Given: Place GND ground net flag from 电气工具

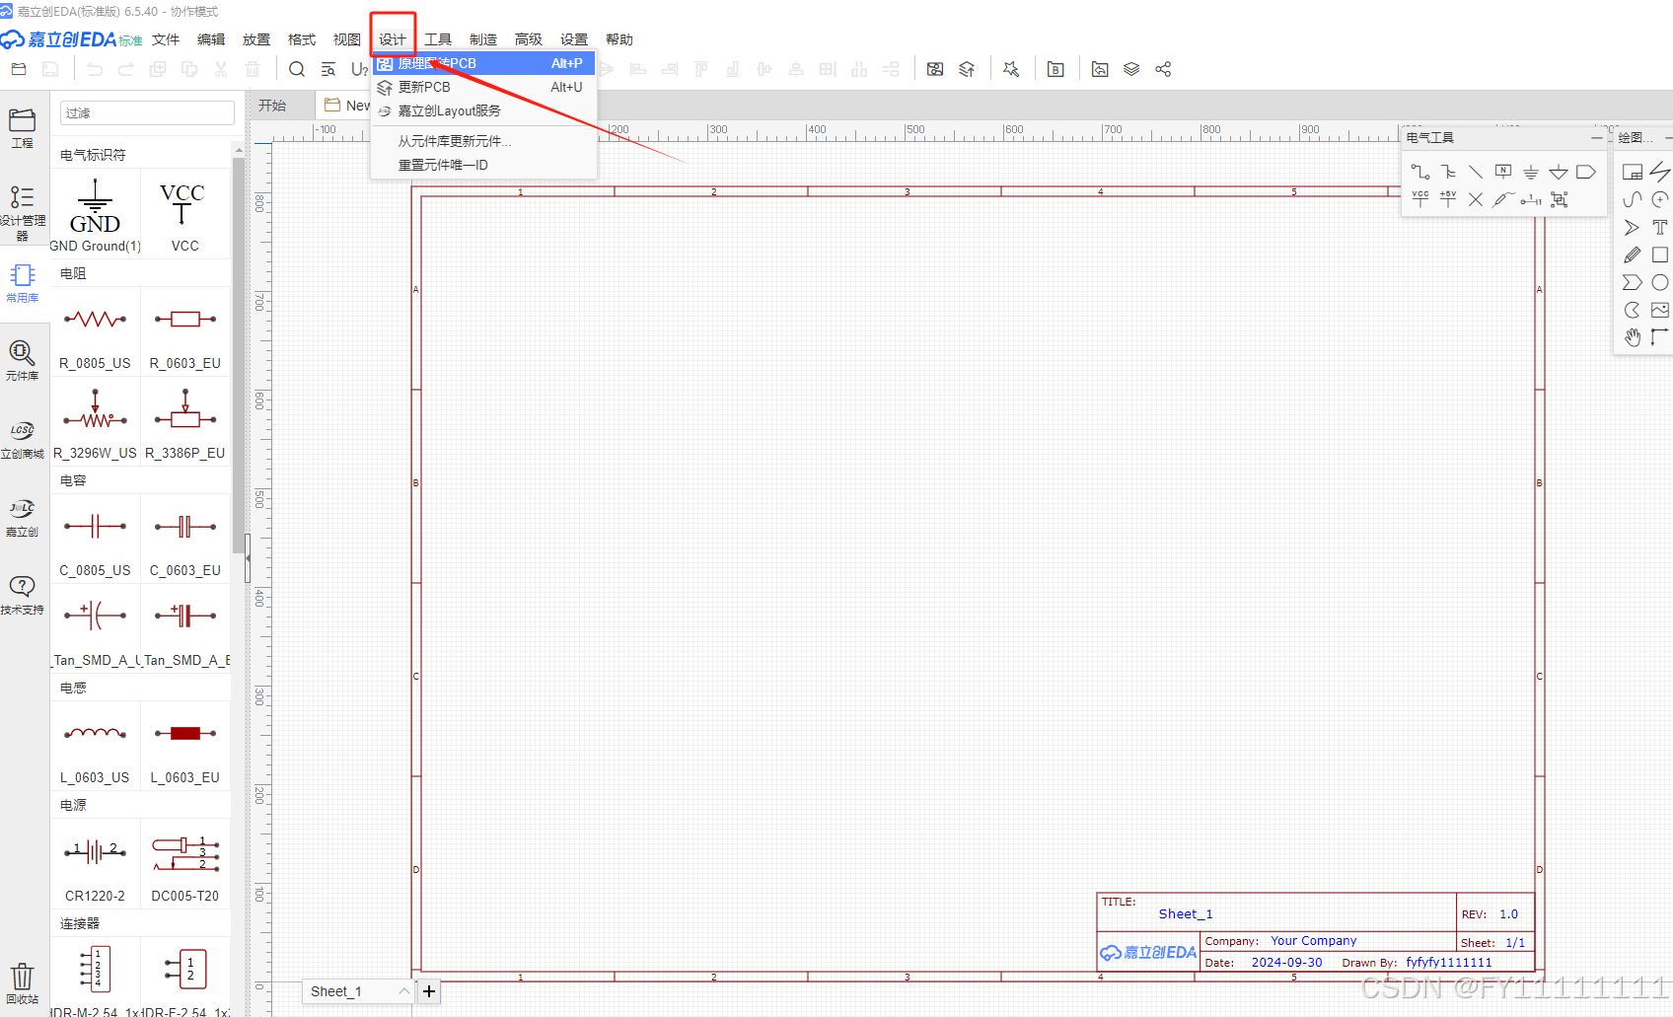Looking at the screenshot, I should 1531,173.
